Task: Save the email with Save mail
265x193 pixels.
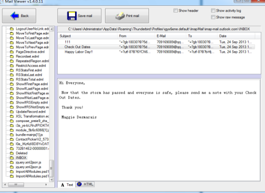Action: coord(79,16)
